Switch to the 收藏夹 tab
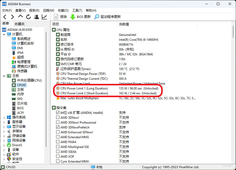The width and height of the screenshot is (236, 170). (x=19, y=24)
